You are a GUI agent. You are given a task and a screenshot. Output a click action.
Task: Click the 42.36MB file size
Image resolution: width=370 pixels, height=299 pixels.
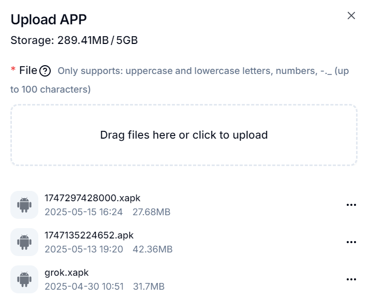153,249
